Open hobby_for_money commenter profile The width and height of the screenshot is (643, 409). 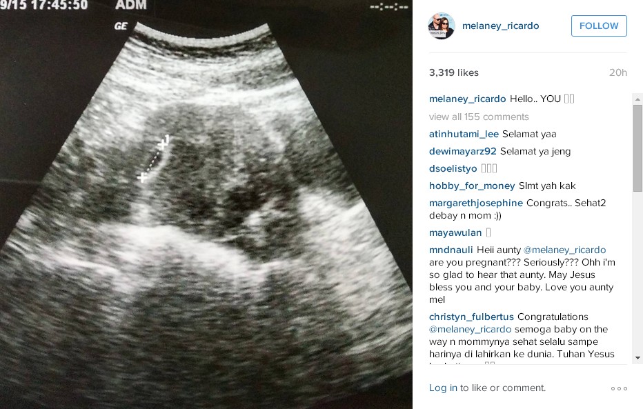[472, 186]
